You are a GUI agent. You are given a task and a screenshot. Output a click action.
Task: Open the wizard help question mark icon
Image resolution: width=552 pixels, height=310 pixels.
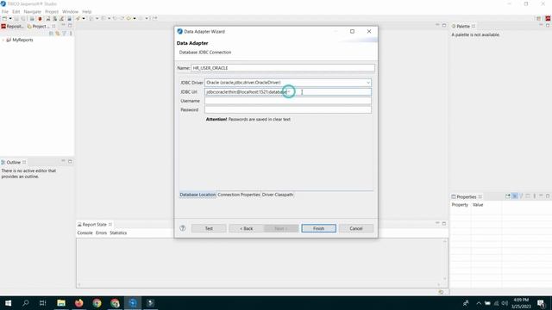tap(182, 228)
